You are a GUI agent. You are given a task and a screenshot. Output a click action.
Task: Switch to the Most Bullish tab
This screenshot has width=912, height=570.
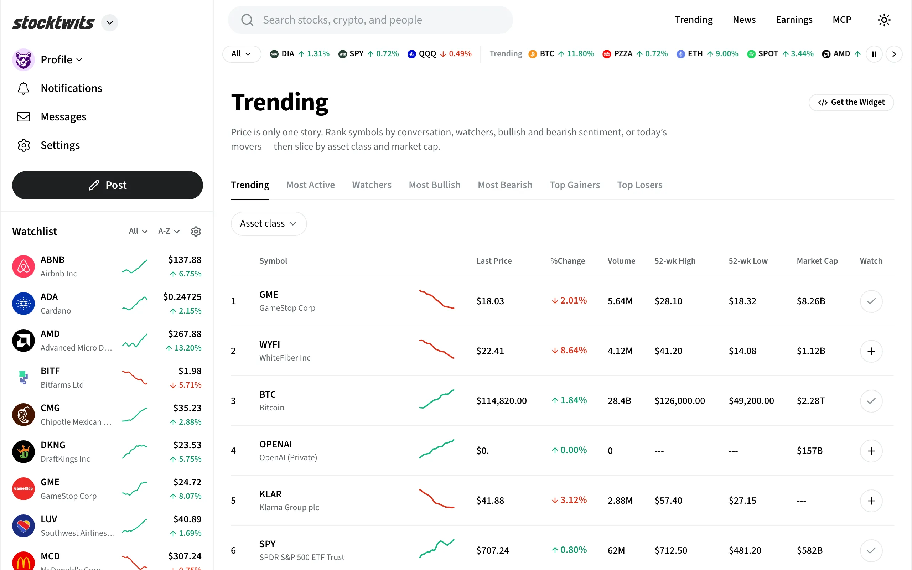[x=435, y=185]
